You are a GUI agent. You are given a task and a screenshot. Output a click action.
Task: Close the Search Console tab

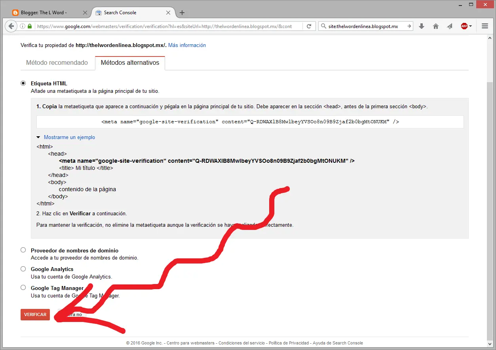tap(168, 13)
